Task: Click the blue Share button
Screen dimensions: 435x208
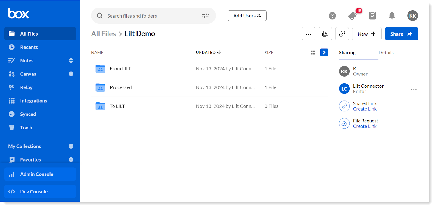Action: 401,34
